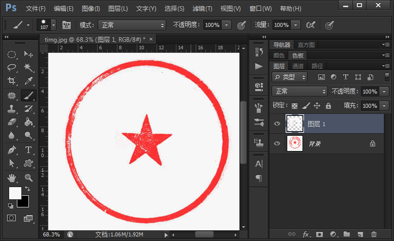394x241 pixels.
Task: Select the Hand tool
Action: [x=12, y=178]
